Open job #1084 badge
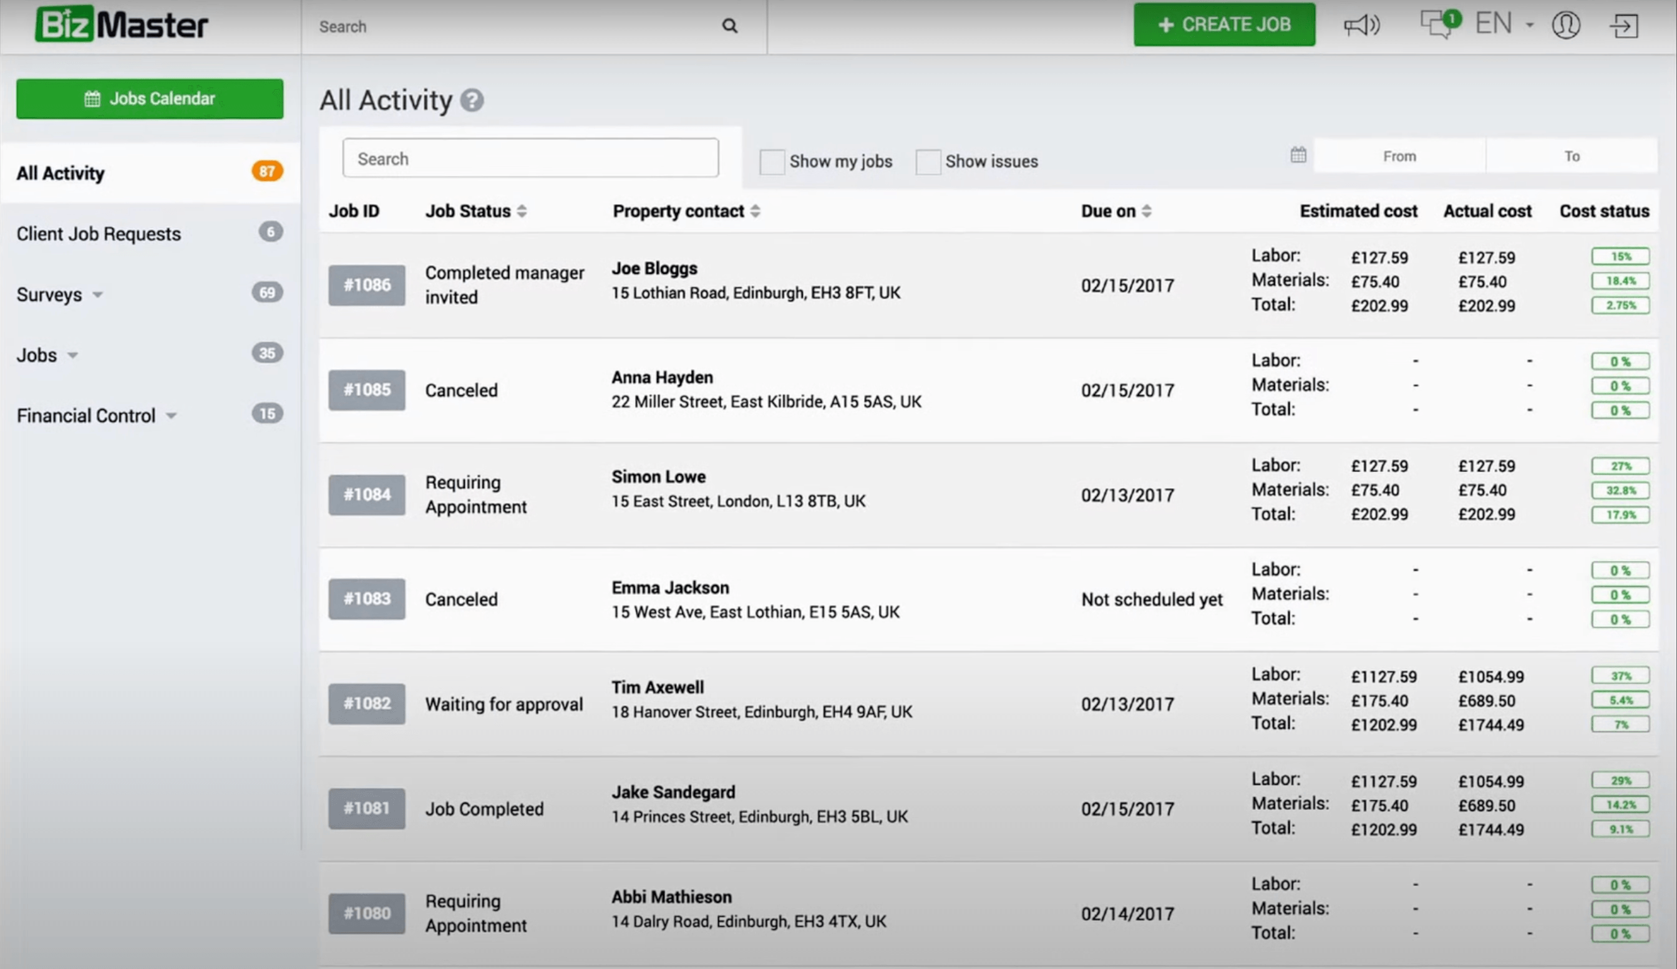1677x969 pixels. click(x=367, y=494)
